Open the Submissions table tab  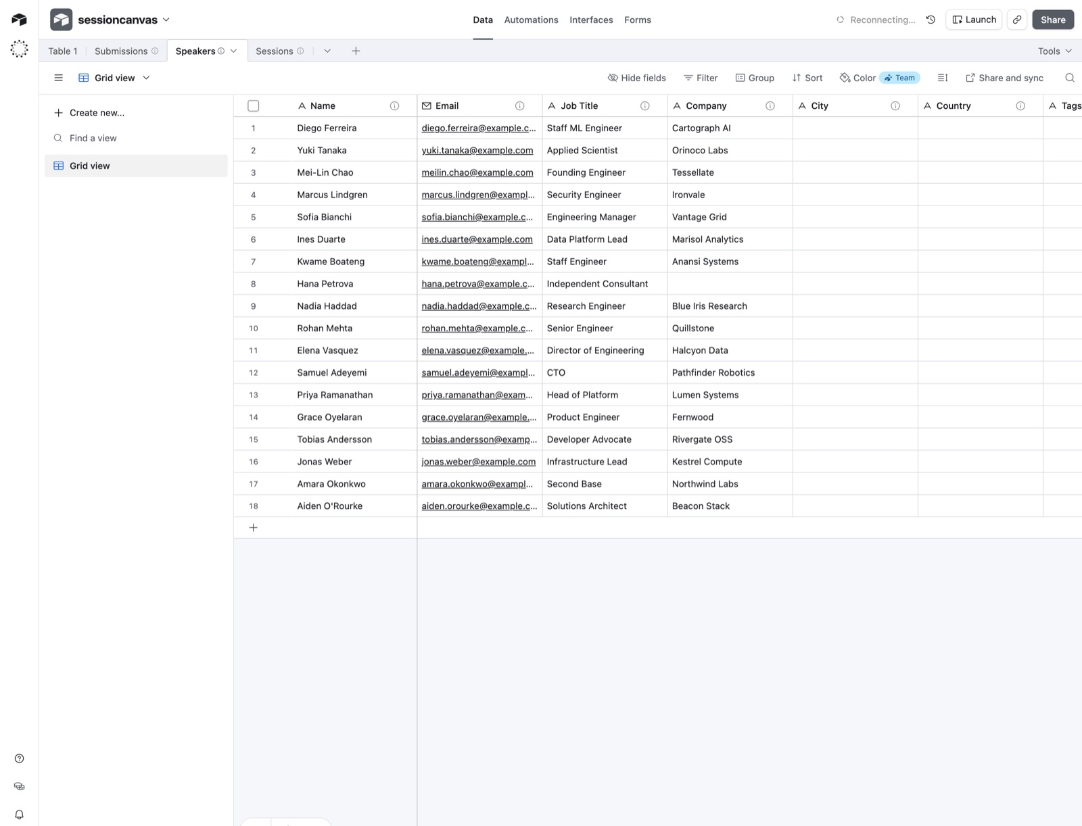(121, 51)
